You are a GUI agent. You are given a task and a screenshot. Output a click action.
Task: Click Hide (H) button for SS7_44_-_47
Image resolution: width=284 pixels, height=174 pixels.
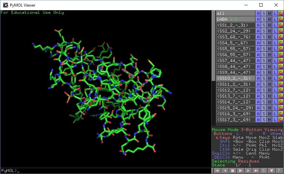pos(269,61)
